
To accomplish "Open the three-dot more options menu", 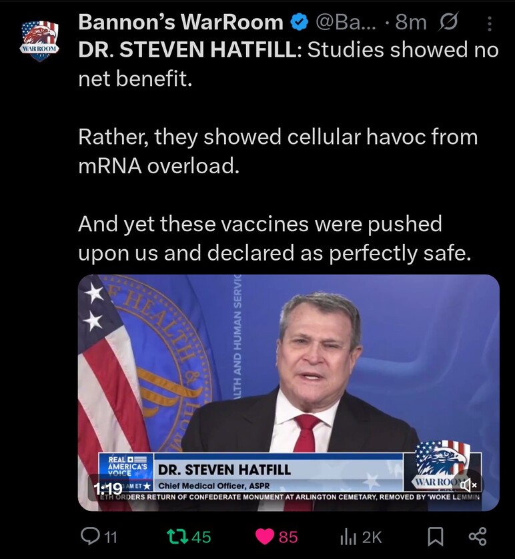I will coord(489,23).
